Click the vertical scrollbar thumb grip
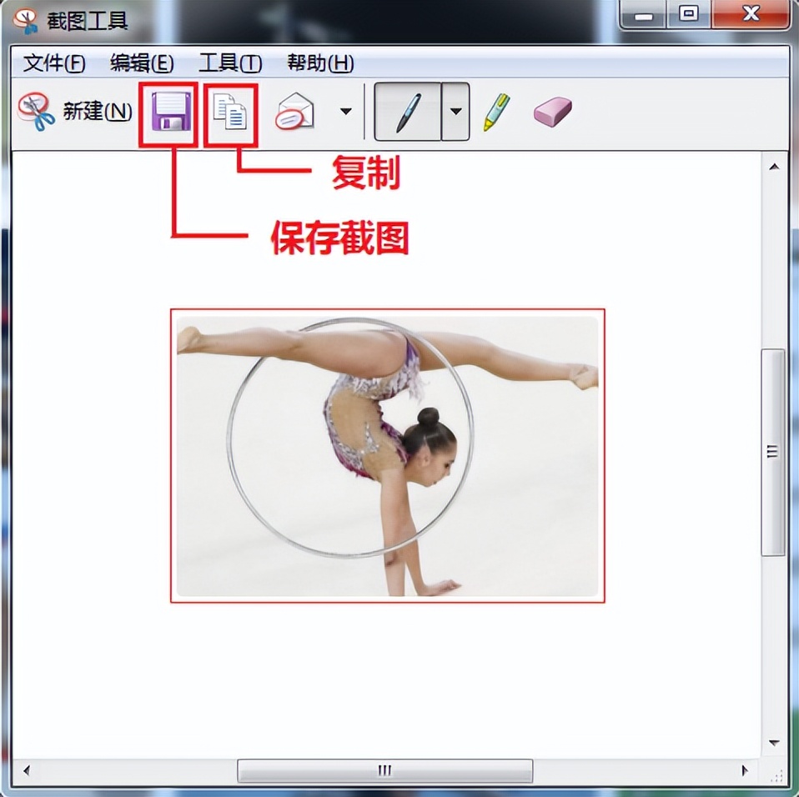This screenshot has height=797, width=799. click(771, 450)
